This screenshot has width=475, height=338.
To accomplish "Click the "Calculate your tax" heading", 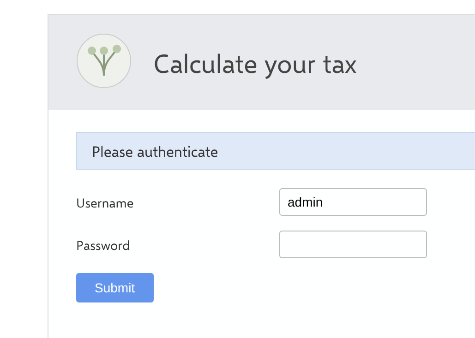I will (255, 65).
